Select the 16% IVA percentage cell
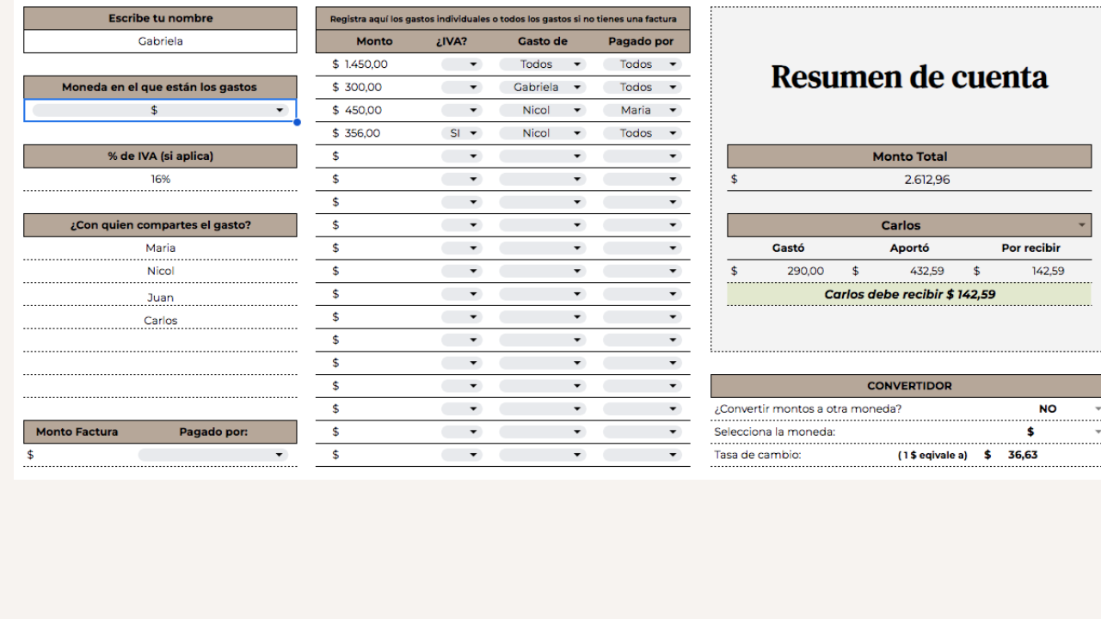The image size is (1101, 619). tap(160, 179)
